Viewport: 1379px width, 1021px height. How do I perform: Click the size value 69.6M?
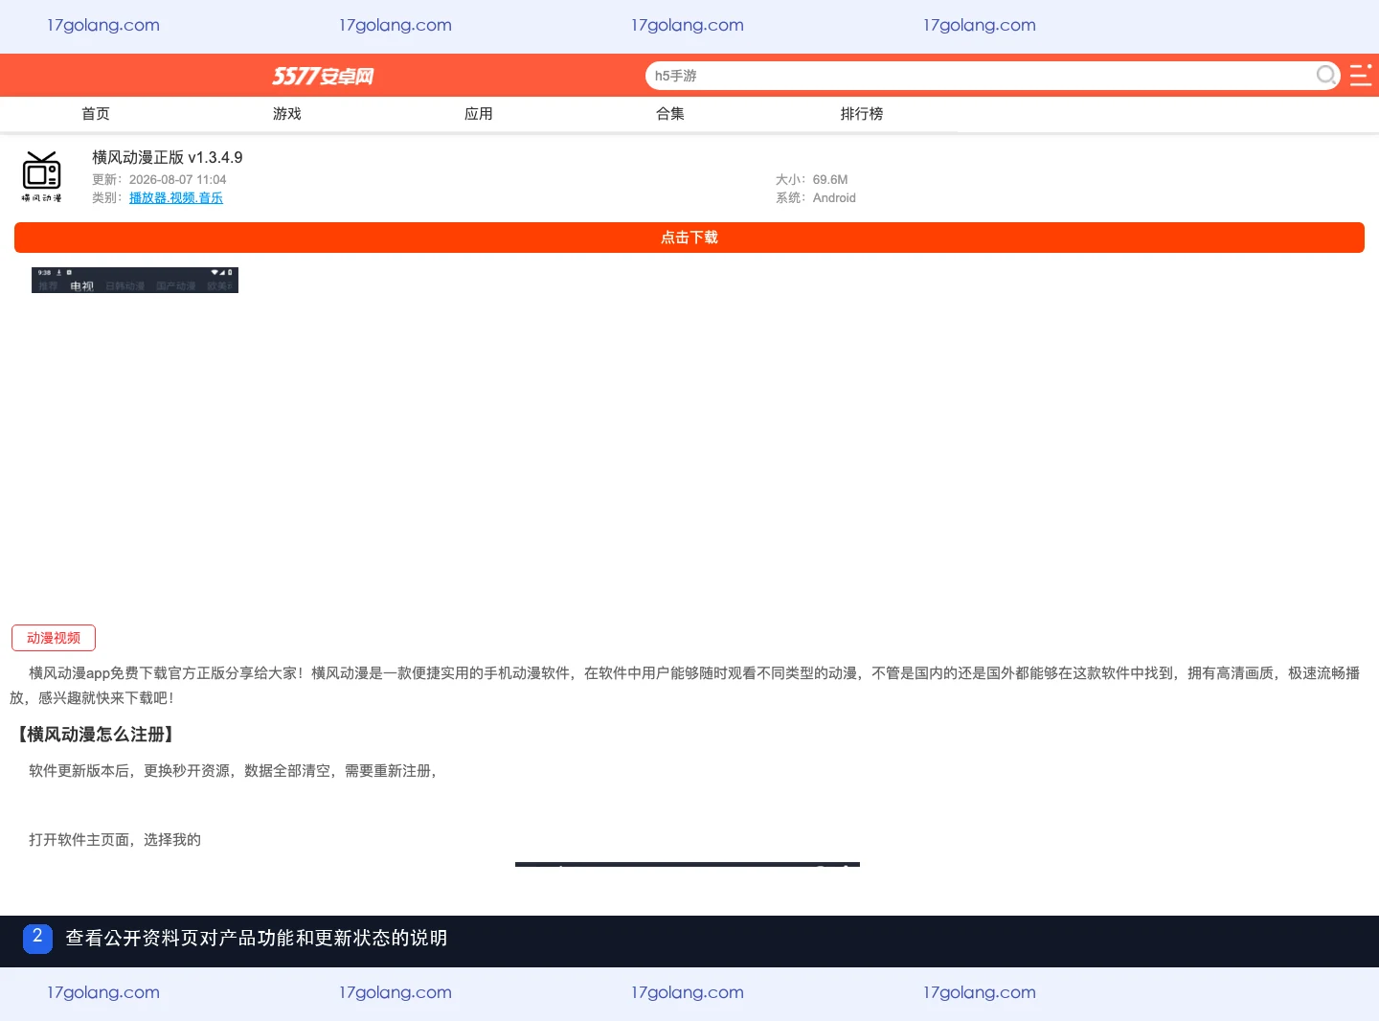[x=830, y=180]
